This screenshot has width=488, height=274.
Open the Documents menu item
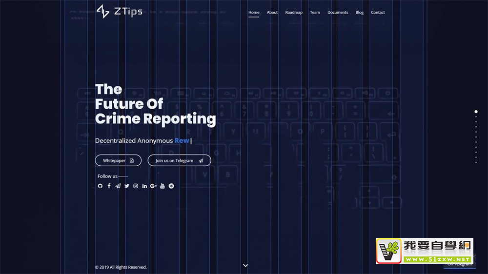pyautogui.click(x=338, y=12)
